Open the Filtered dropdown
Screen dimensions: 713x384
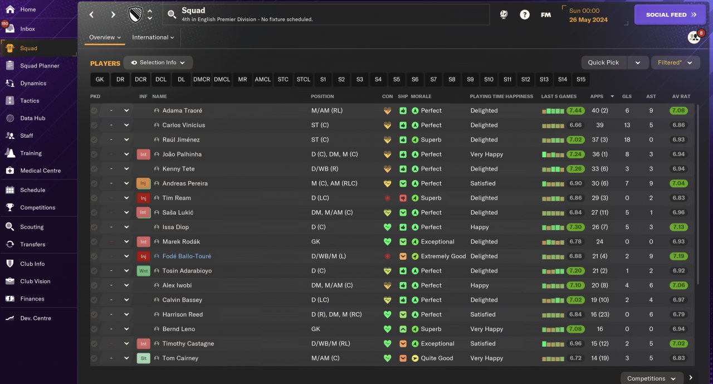click(x=676, y=62)
